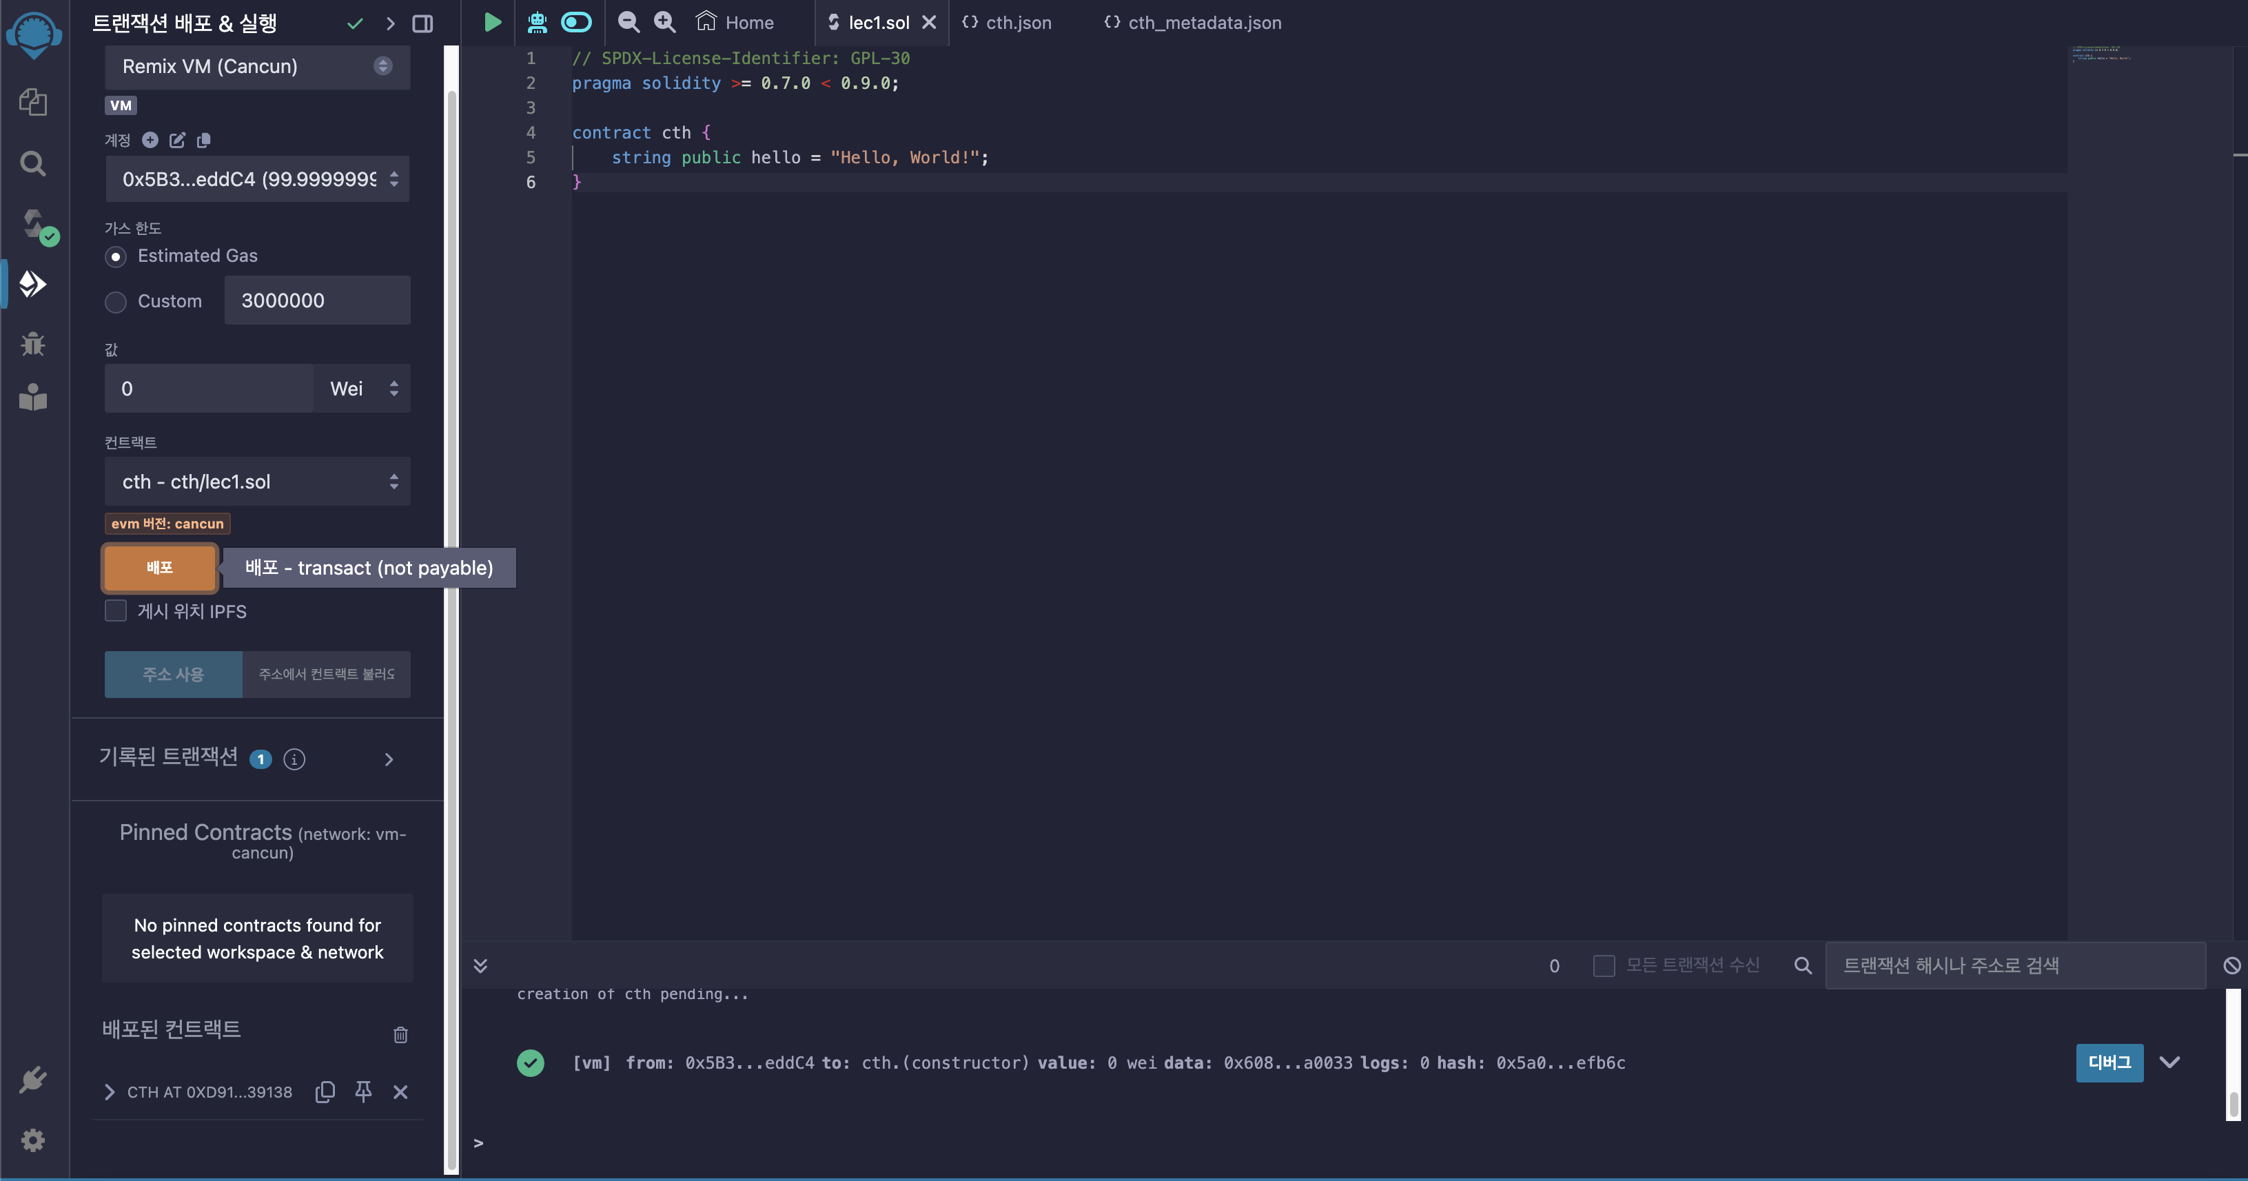Switch to the cth.json tab
2248x1181 pixels.
(x=1007, y=23)
